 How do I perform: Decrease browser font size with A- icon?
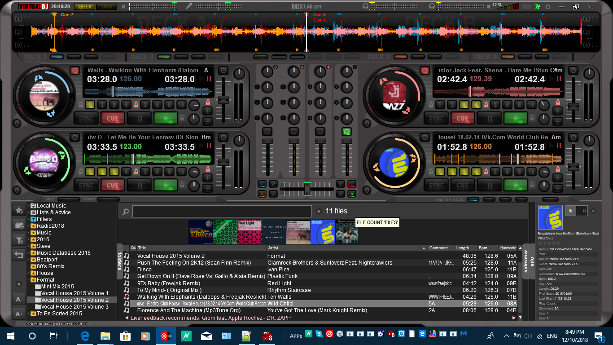pos(19,299)
